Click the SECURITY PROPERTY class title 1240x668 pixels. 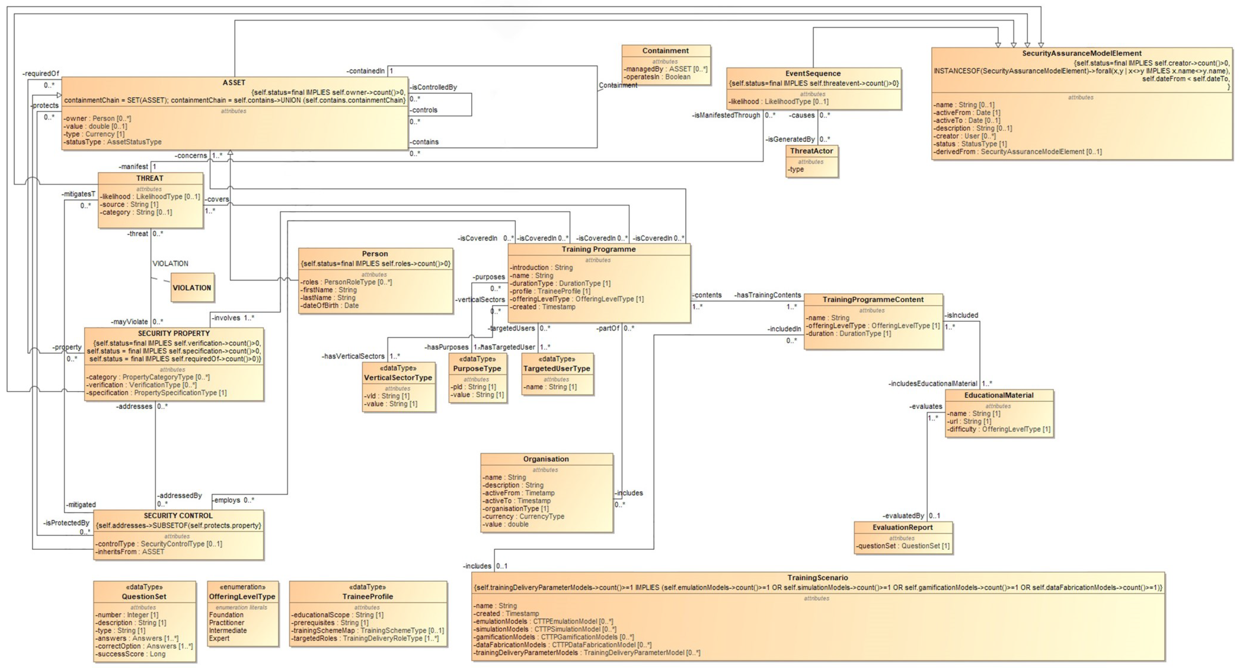click(174, 333)
